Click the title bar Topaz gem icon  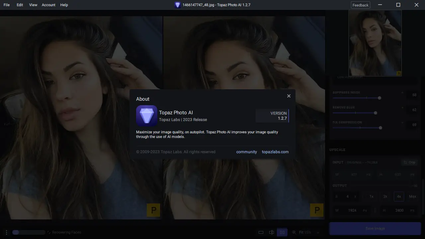coord(178,5)
